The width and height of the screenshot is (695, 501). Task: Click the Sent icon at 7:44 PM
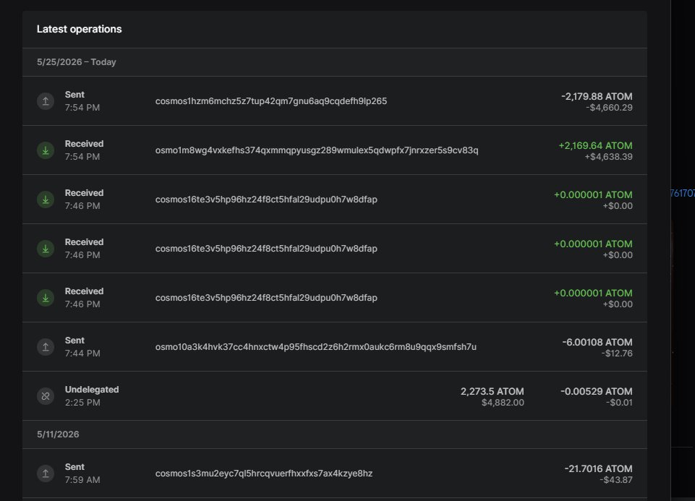coord(46,347)
